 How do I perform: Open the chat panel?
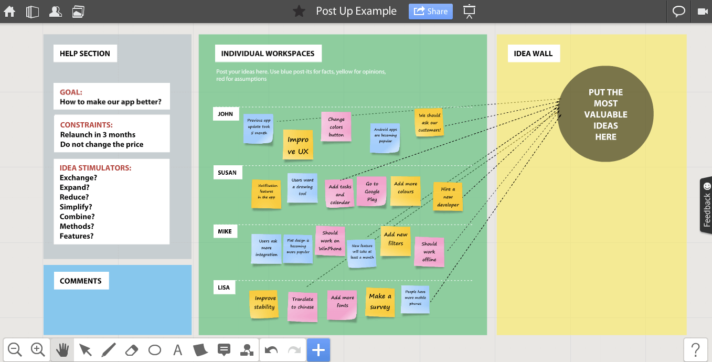point(679,11)
